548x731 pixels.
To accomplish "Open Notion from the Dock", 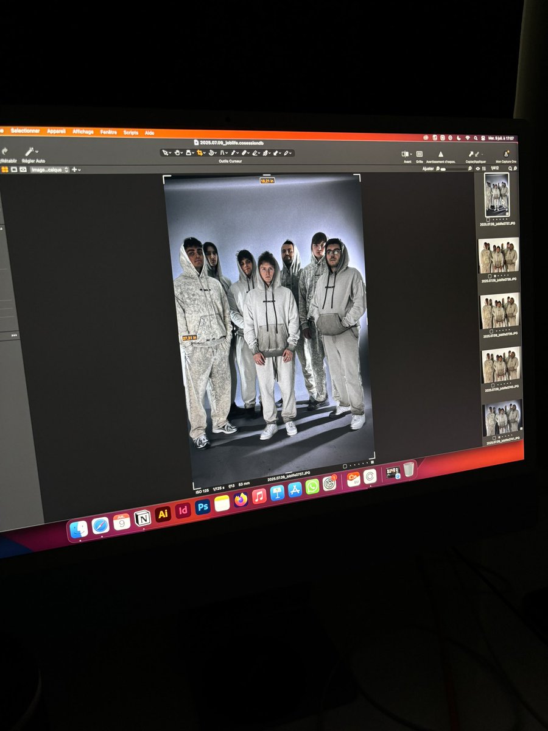I will click(x=142, y=518).
